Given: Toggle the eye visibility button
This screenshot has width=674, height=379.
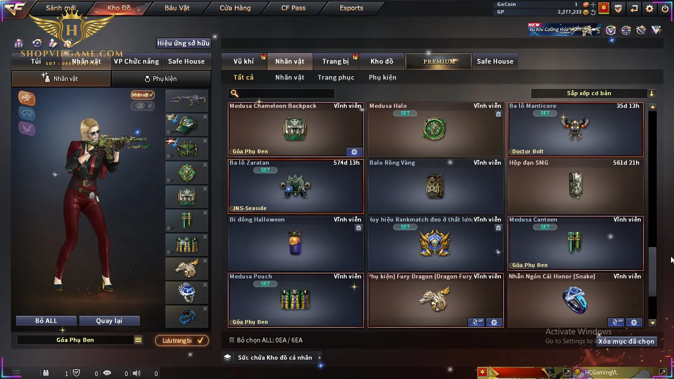Looking at the screenshot, I should coord(143,106).
